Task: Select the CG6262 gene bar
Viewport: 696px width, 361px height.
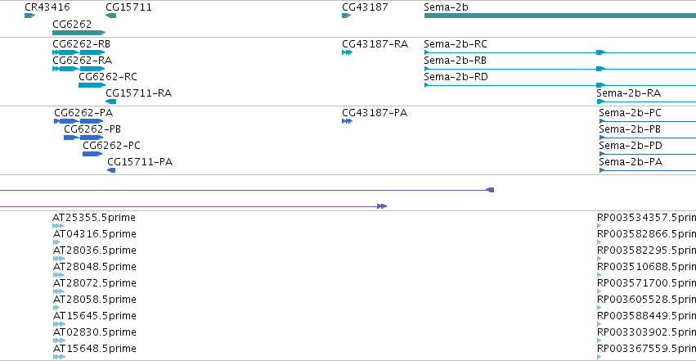Action: (x=79, y=33)
